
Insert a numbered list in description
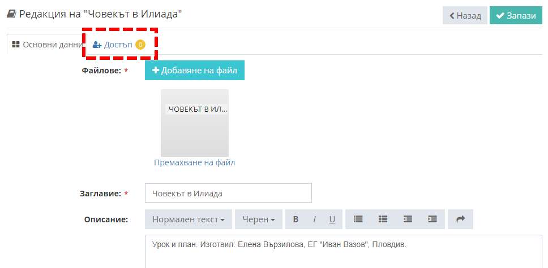[x=383, y=219]
